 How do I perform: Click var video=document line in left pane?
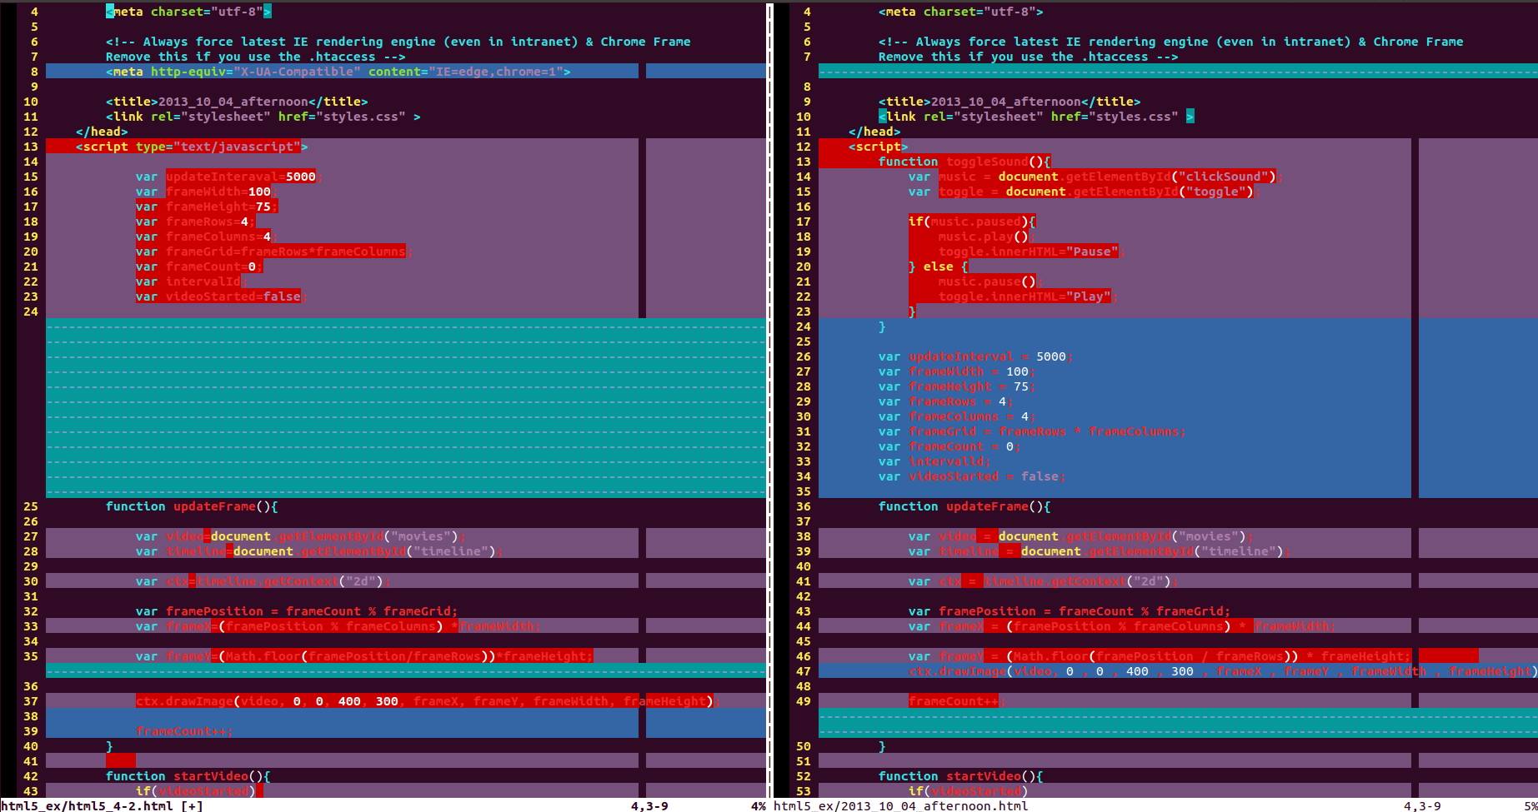pos(301,536)
